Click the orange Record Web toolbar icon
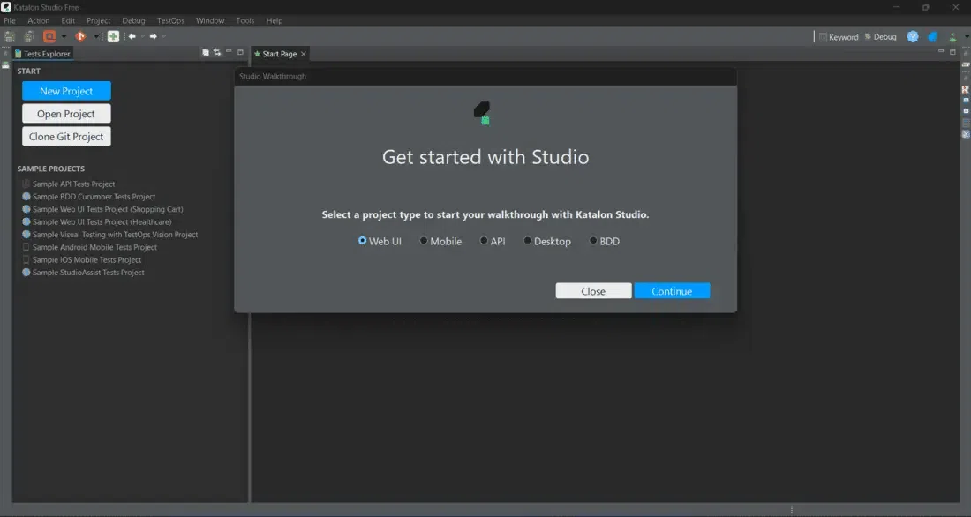This screenshot has height=517, width=971. (49, 36)
